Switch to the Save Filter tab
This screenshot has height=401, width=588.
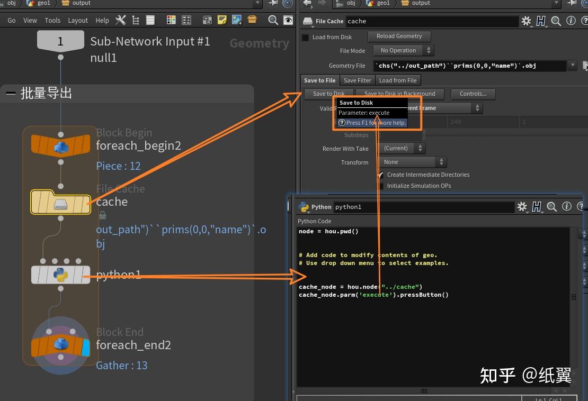(357, 80)
